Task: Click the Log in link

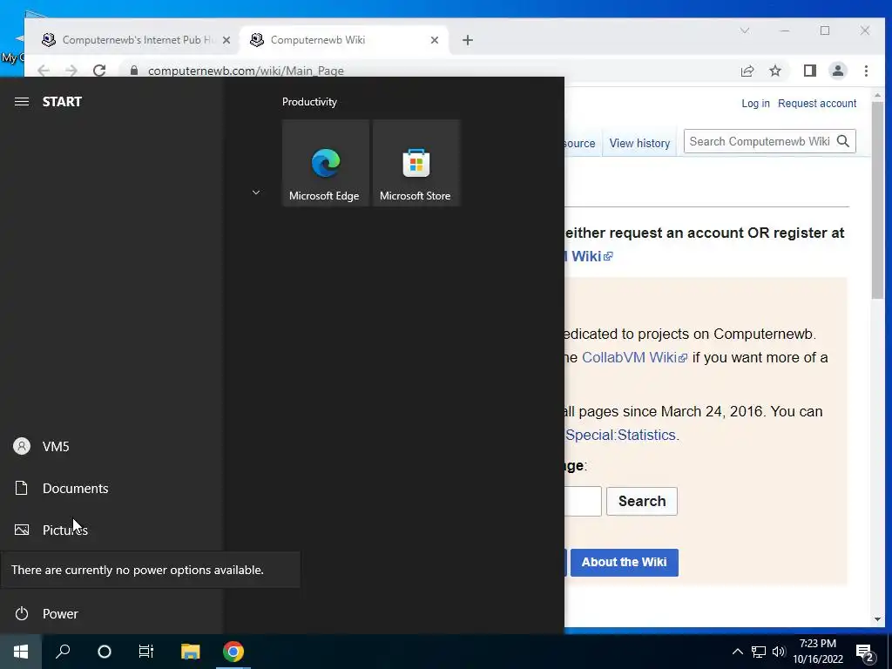Action: [755, 104]
